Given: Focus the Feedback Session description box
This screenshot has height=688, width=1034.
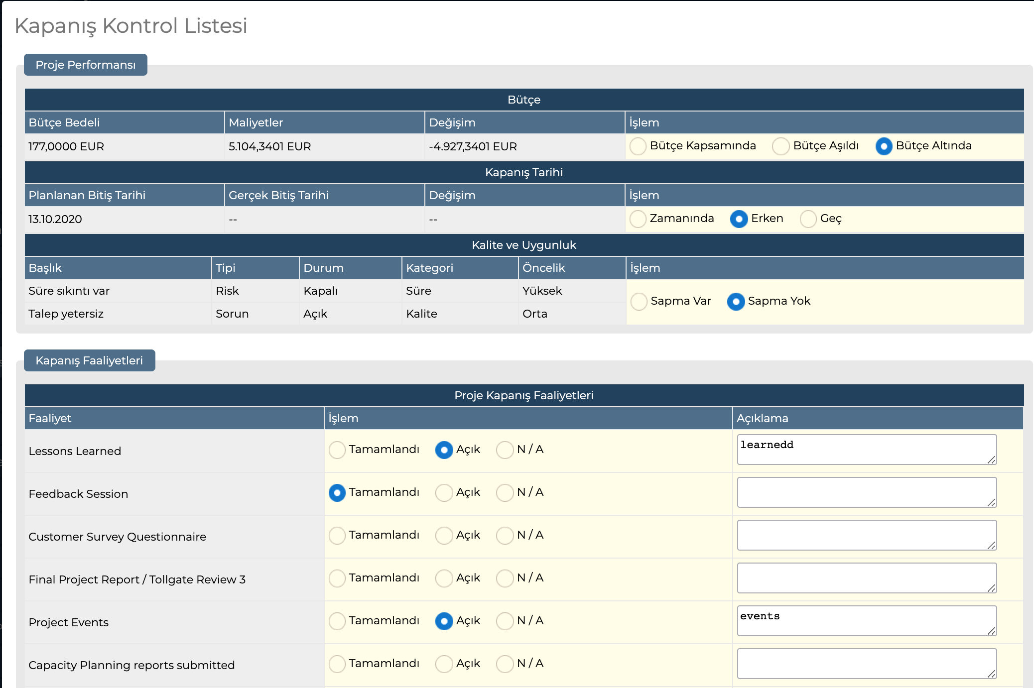Looking at the screenshot, I should 867,492.
